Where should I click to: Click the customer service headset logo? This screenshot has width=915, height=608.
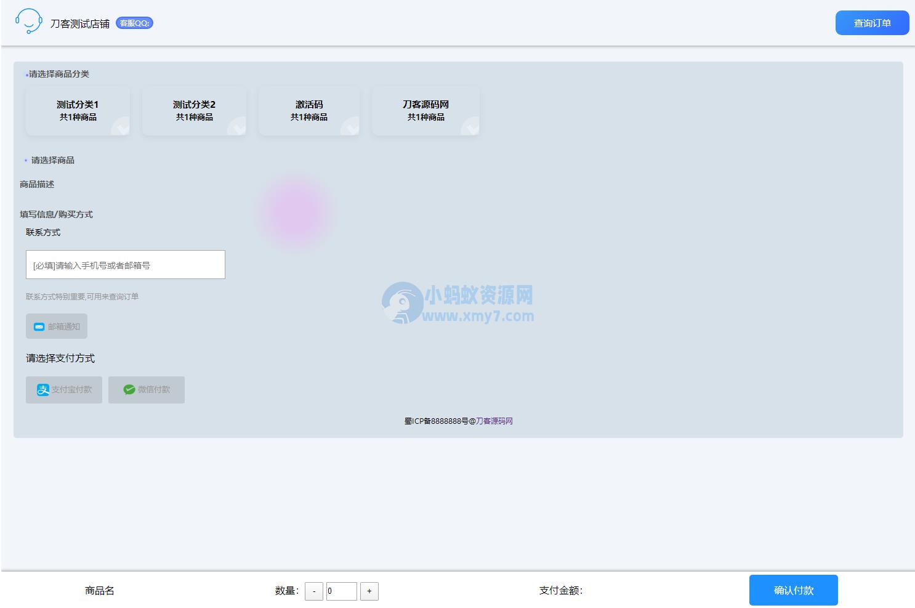click(x=28, y=22)
